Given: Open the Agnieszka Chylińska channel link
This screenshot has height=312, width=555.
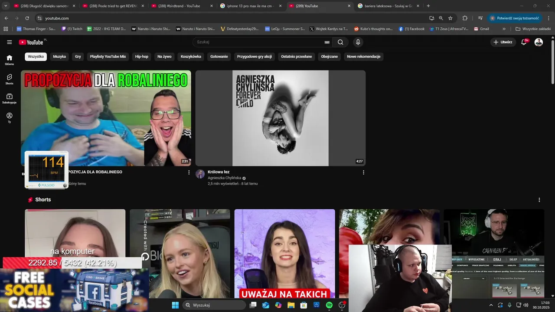Looking at the screenshot, I should click(x=225, y=178).
